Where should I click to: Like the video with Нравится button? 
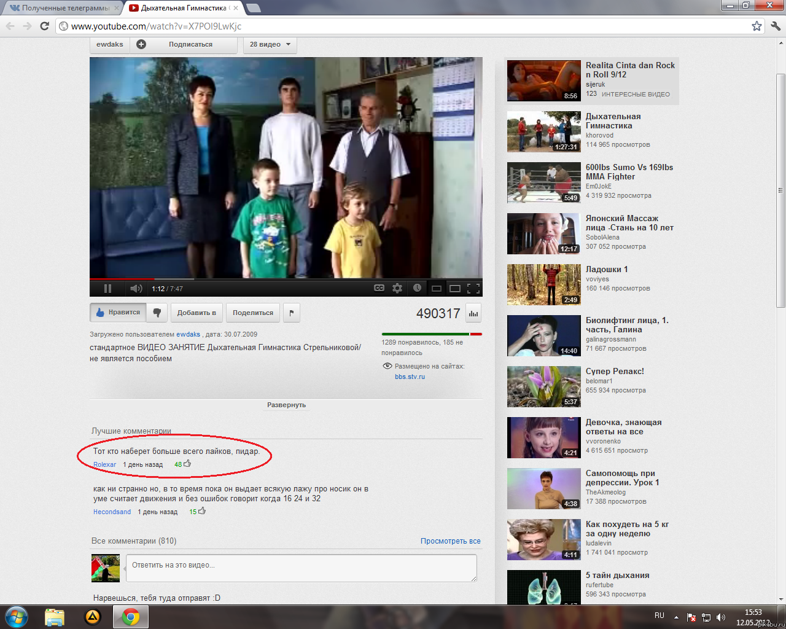[x=119, y=313]
